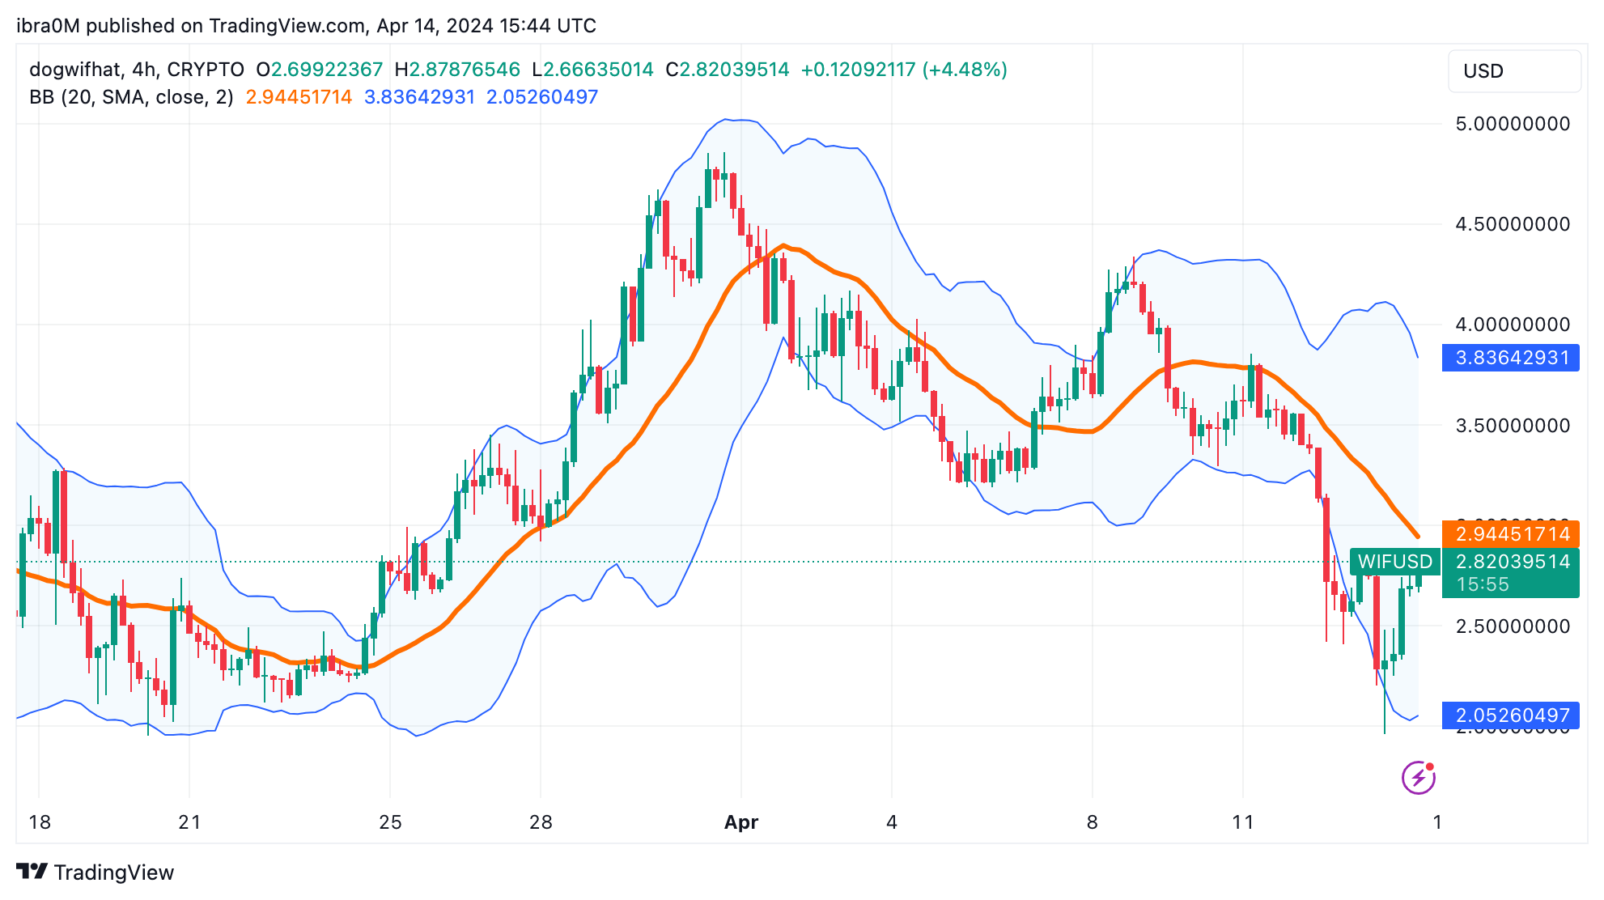Open the USD currency selector at top right
Image resolution: width=1604 pixels, height=900 pixels.
[1514, 70]
